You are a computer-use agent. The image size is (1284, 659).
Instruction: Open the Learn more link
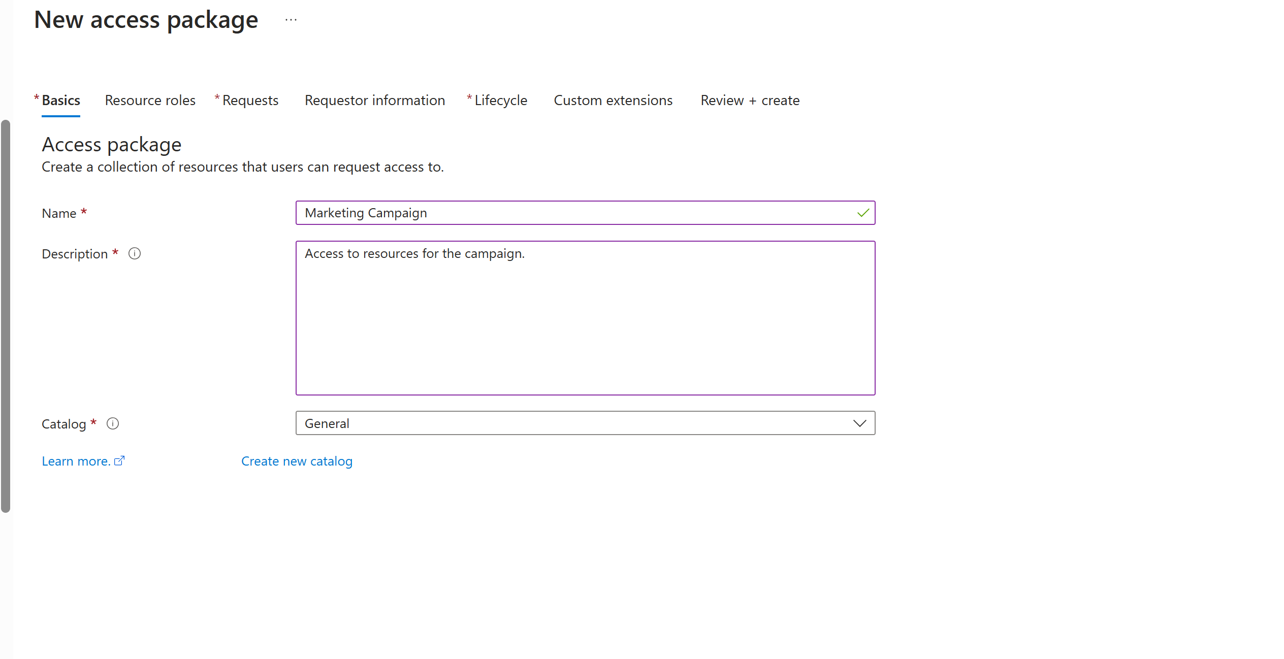[76, 461]
